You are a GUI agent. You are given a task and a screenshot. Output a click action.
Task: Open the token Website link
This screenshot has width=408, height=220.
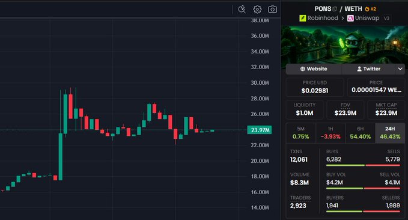click(314, 69)
